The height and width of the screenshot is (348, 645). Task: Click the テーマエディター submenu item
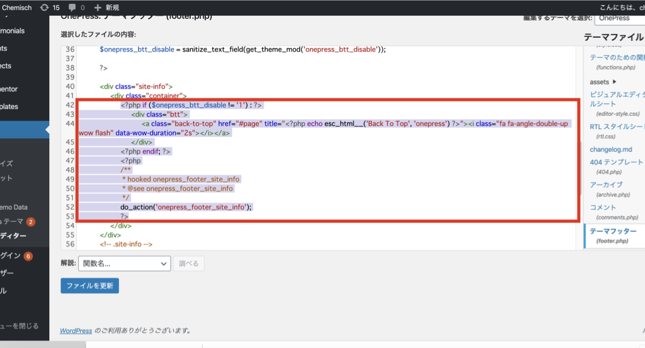tap(13, 236)
